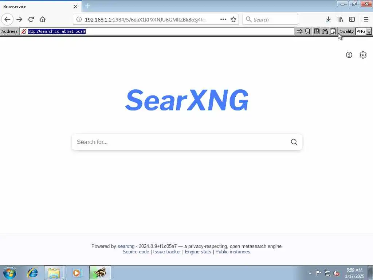Open the Issue tracker link

tap(167, 252)
